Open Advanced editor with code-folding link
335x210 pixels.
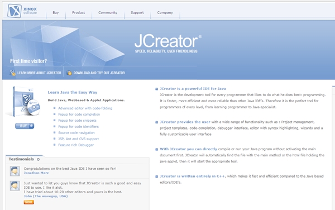85,108
